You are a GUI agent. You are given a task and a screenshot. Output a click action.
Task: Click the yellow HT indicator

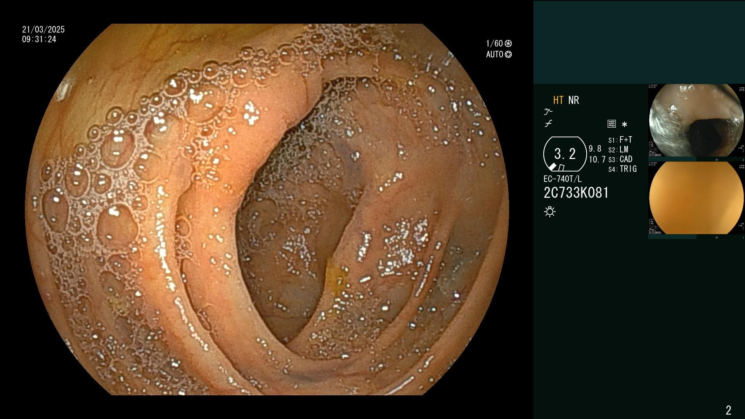point(558,100)
